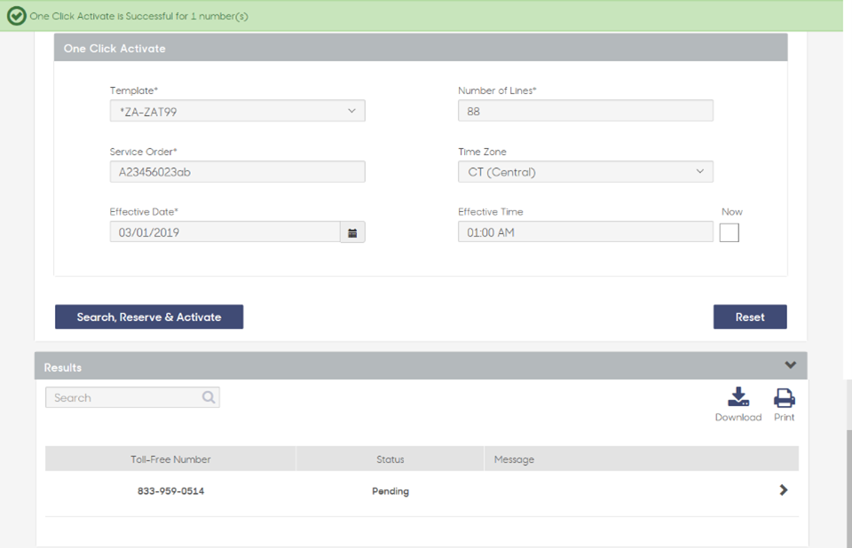The height and width of the screenshot is (548, 852).
Task: Focus the Effective Date field
Action: point(225,232)
